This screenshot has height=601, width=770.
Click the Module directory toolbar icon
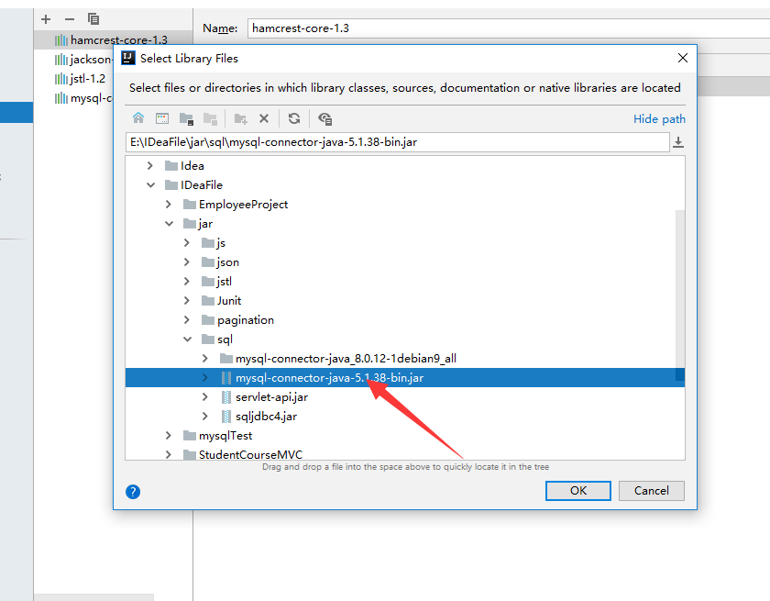pyautogui.click(x=210, y=118)
